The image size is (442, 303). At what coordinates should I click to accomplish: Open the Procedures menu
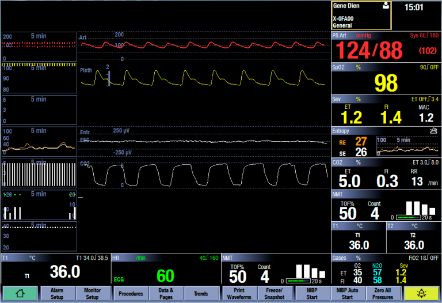tap(131, 293)
